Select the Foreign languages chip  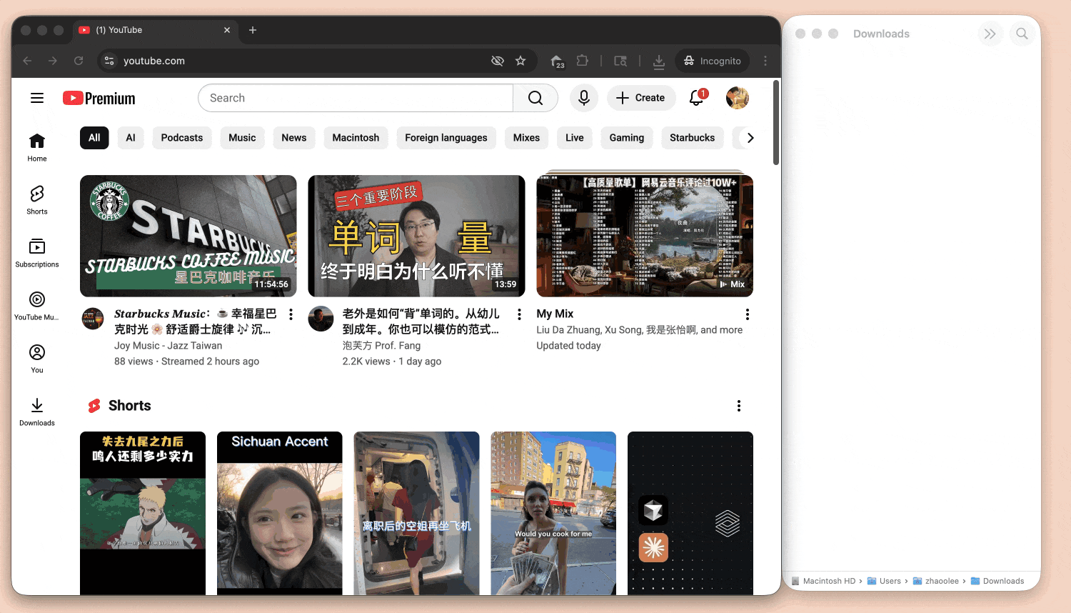[446, 138]
